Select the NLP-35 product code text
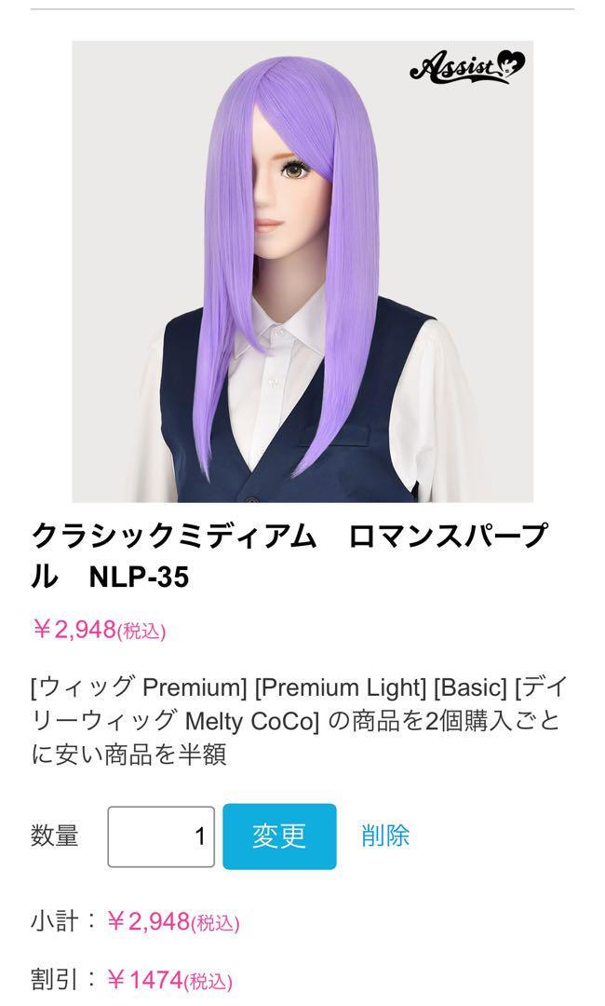This screenshot has width=605, height=1006. click(139, 577)
